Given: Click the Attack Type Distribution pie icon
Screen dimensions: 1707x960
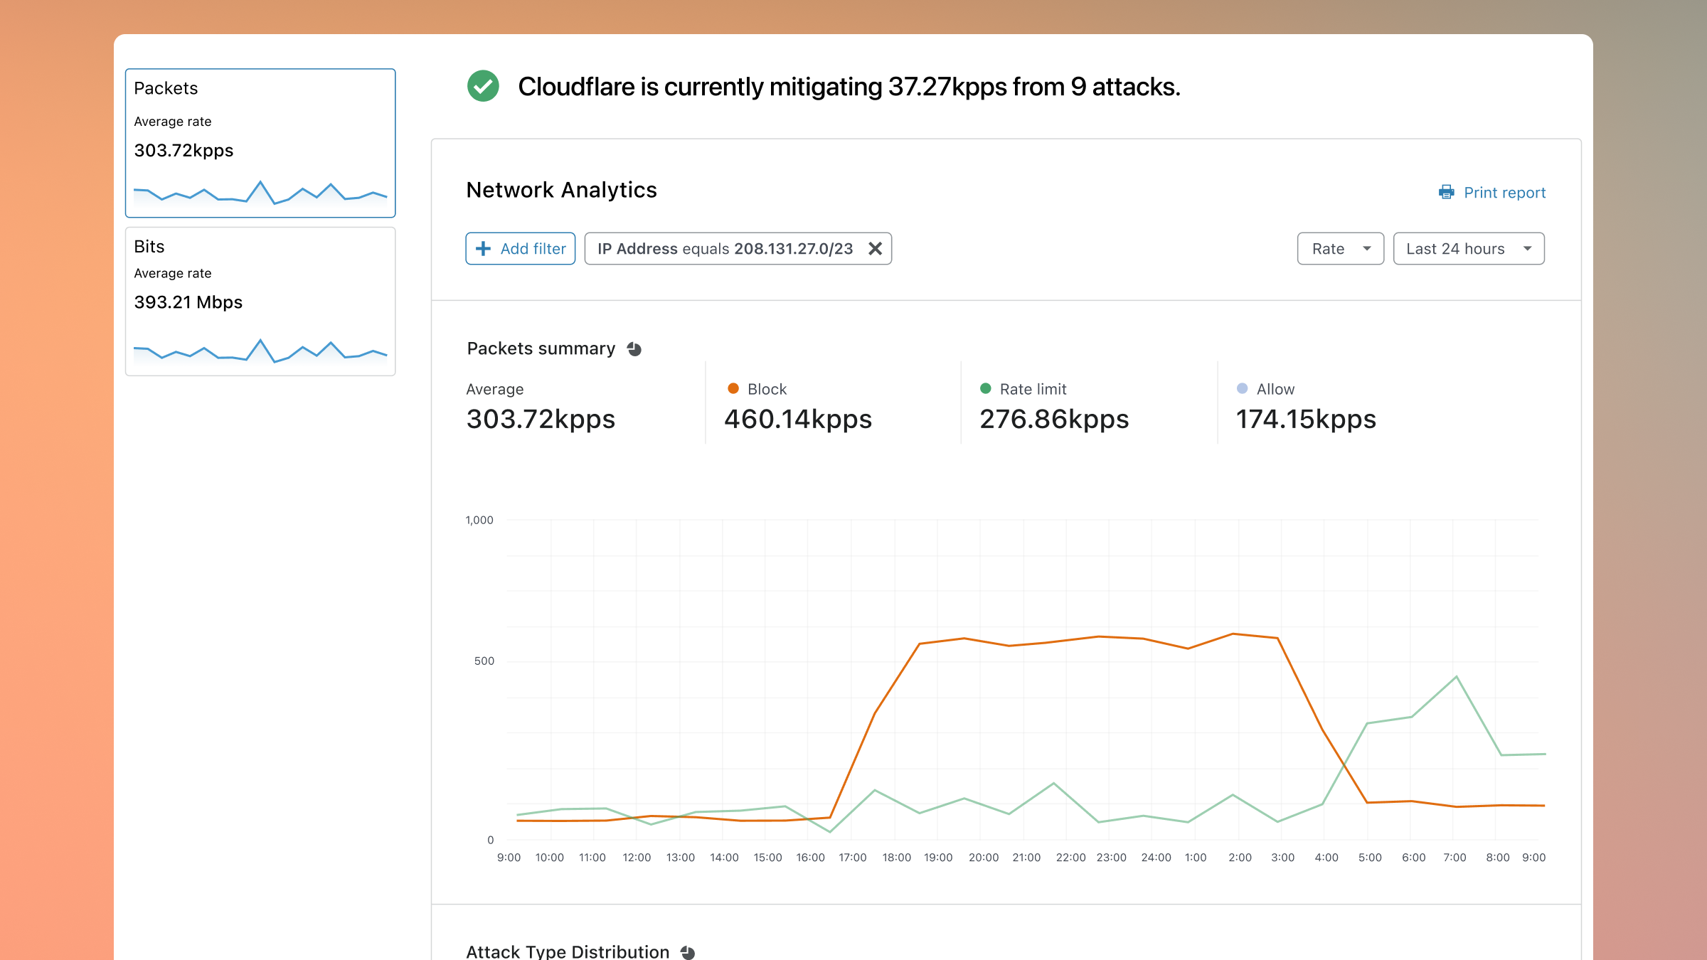Looking at the screenshot, I should [x=688, y=952].
